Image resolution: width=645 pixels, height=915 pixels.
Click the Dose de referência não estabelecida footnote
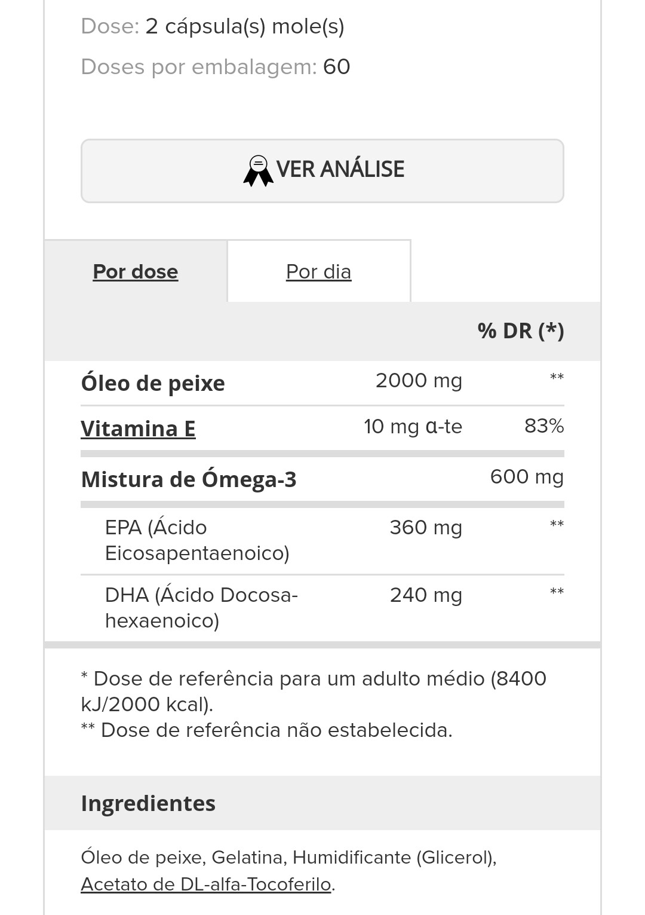(x=267, y=730)
